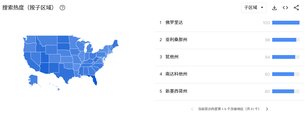Image resolution: width=305 pixels, height=121 pixels.
Task: Click the 亚利桑那州 bar showing 88
Action: (x=284, y=40)
